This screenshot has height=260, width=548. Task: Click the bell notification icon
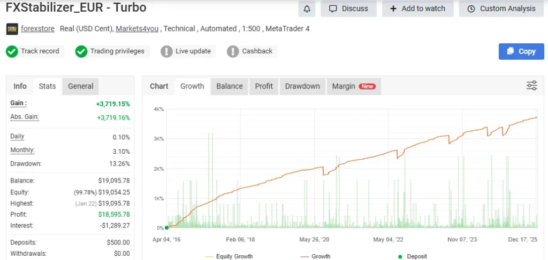pos(307,9)
